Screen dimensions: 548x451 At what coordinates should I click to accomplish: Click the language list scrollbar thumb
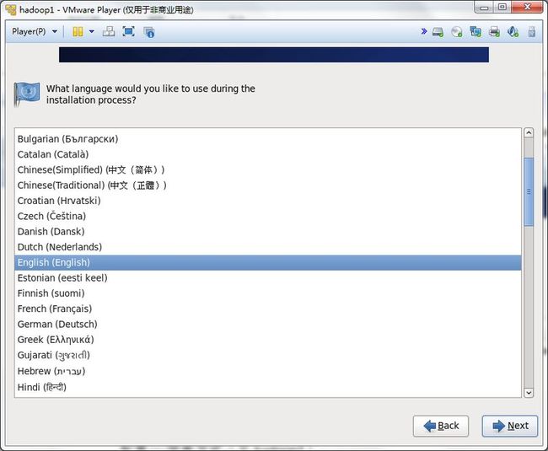(529, 192)
